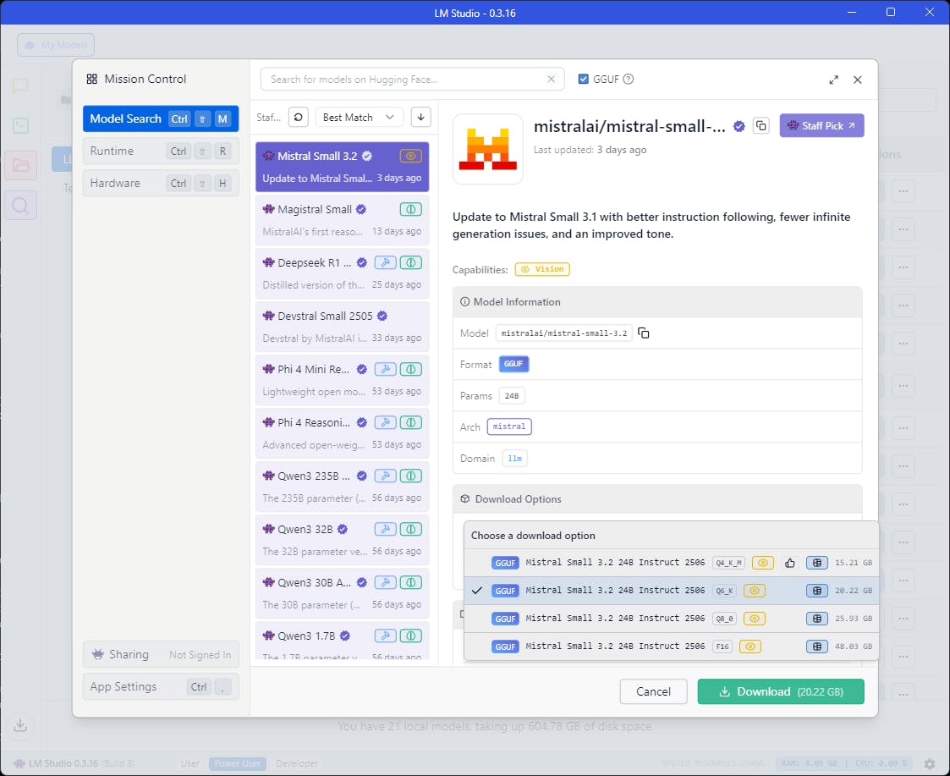The width and height of the screenshot is (950, 776).
Task: Refresh the model search results
Action: [298, 117]
